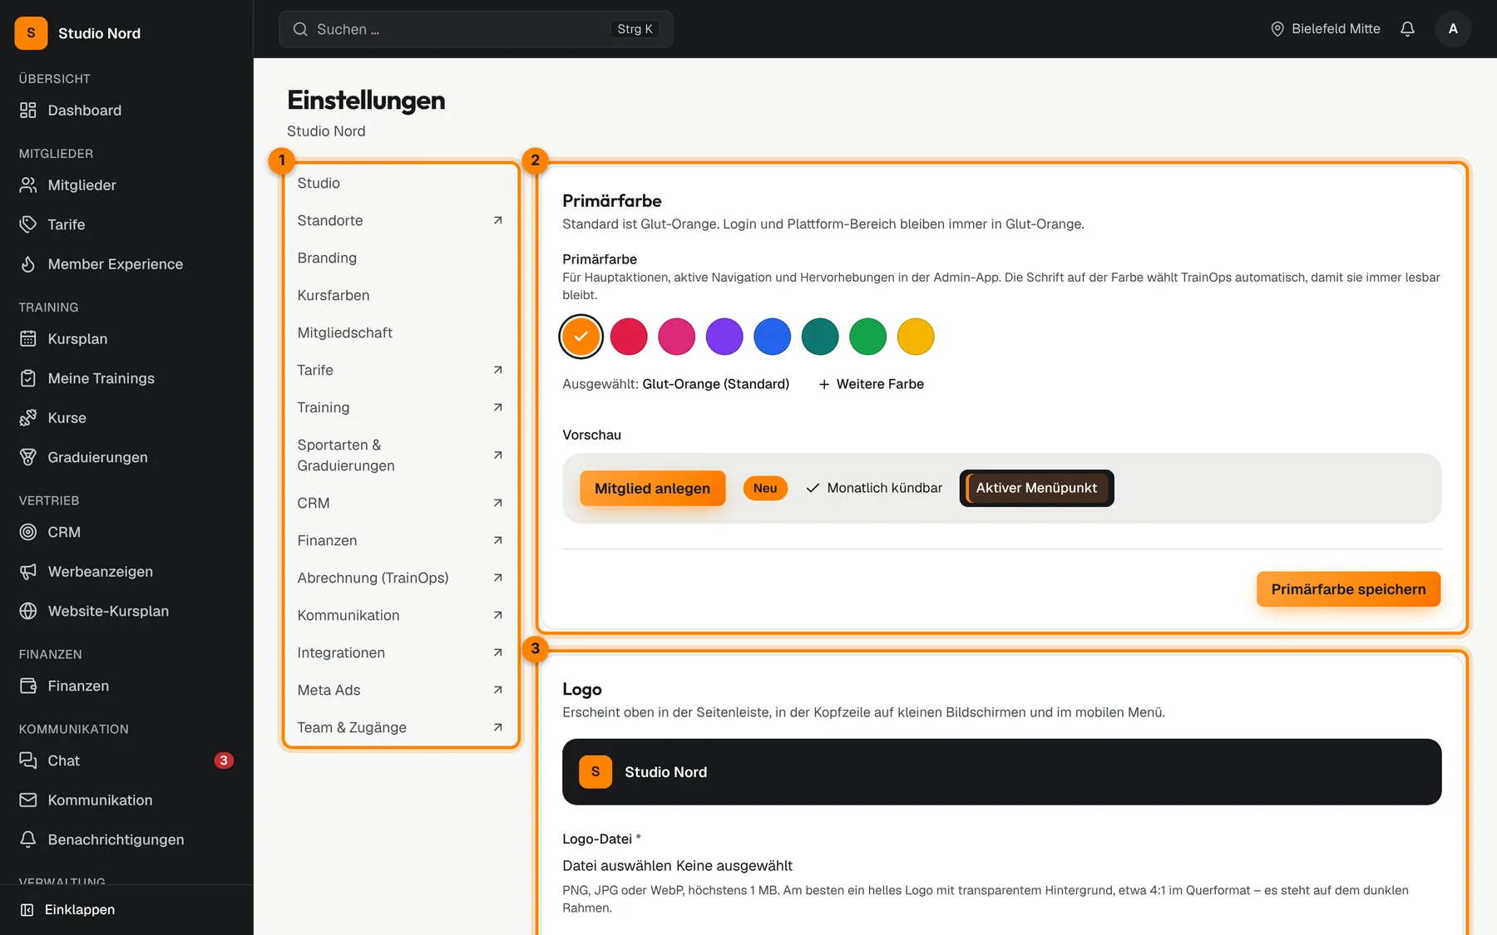Viewport: 1497px width, 935px height.
Task: Open Finanzen in the settings list
Action: coord(401,540)
